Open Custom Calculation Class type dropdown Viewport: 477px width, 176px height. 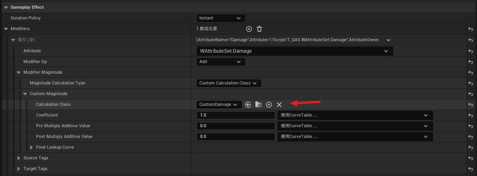point(229,83)
